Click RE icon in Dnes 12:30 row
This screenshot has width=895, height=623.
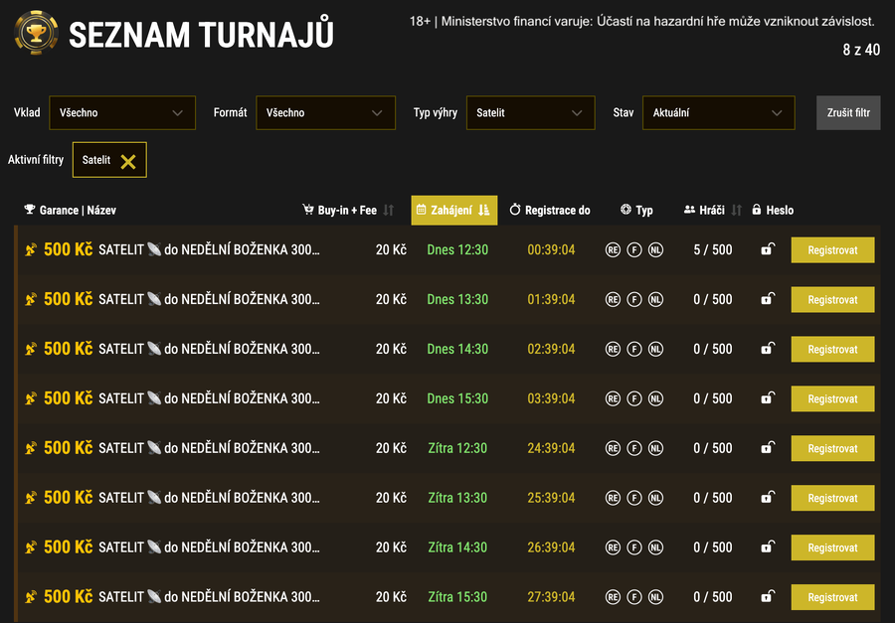[x=613, y=250]
